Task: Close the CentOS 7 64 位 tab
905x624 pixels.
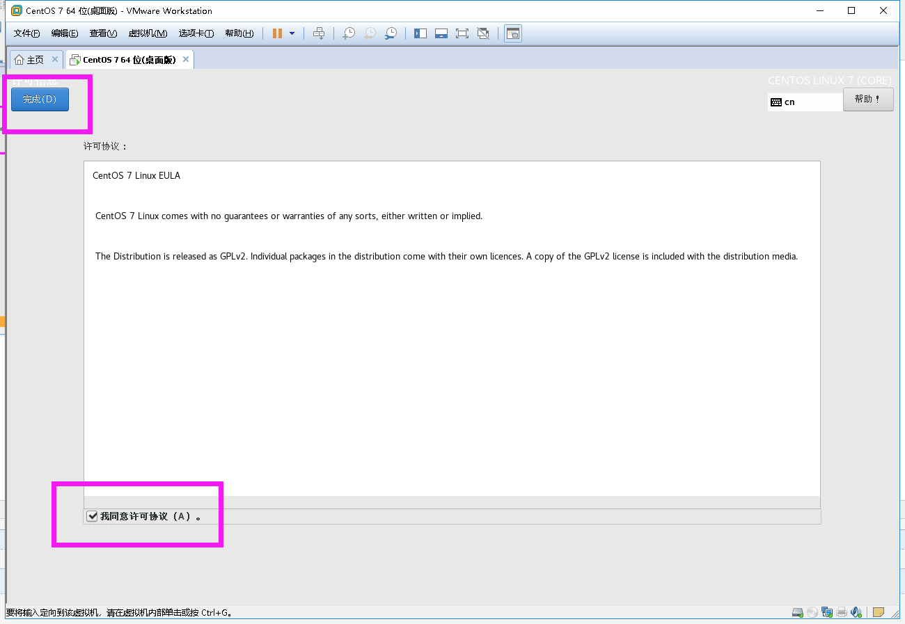Action: click(186, 59)
